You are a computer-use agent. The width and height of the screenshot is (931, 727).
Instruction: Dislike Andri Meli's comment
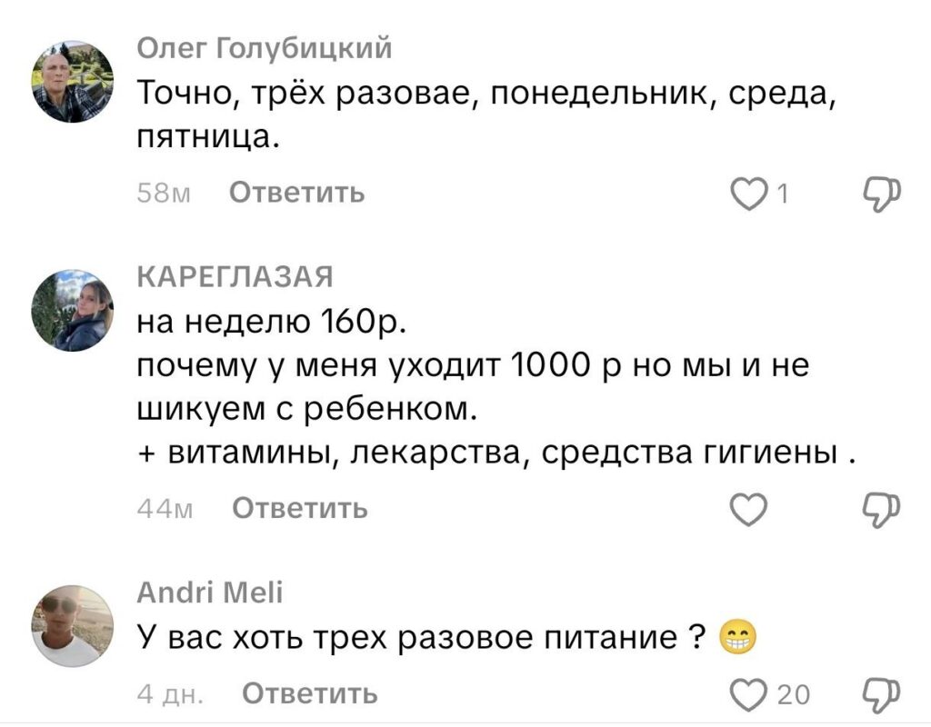tap(880, 693)
